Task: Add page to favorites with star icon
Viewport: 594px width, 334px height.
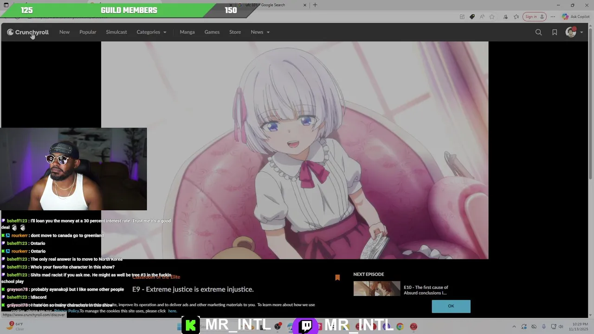Action: (x=492, y=17)
